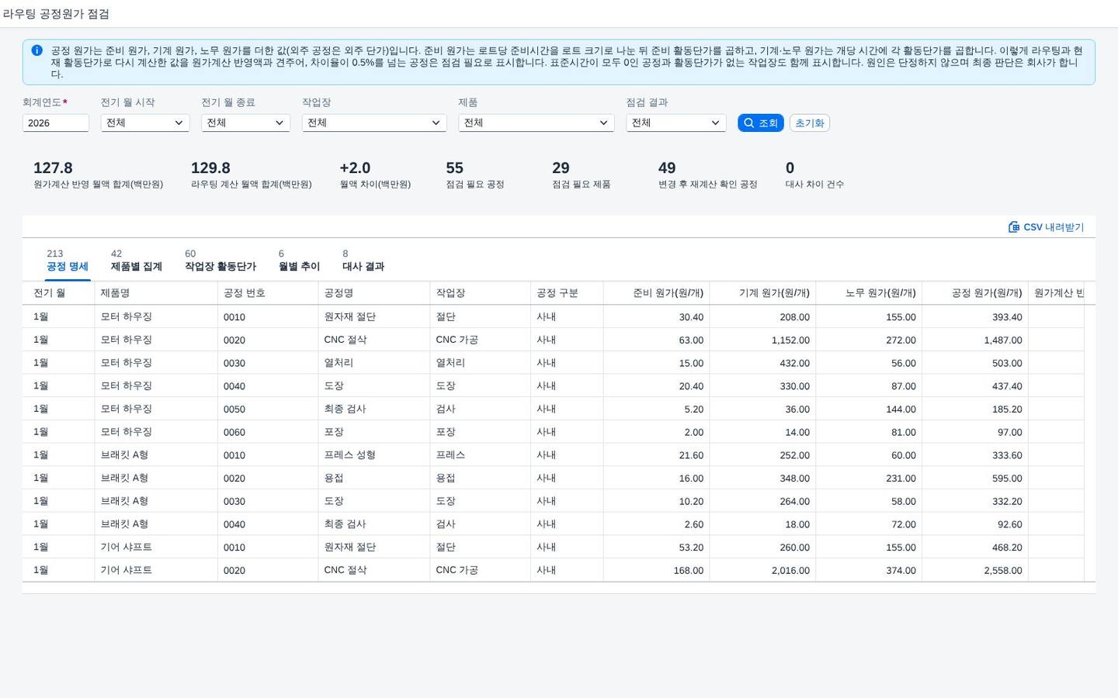Download data via CSV 내려받기
This screenshot has width=1118, height=698.
(x=1047, y=227)
